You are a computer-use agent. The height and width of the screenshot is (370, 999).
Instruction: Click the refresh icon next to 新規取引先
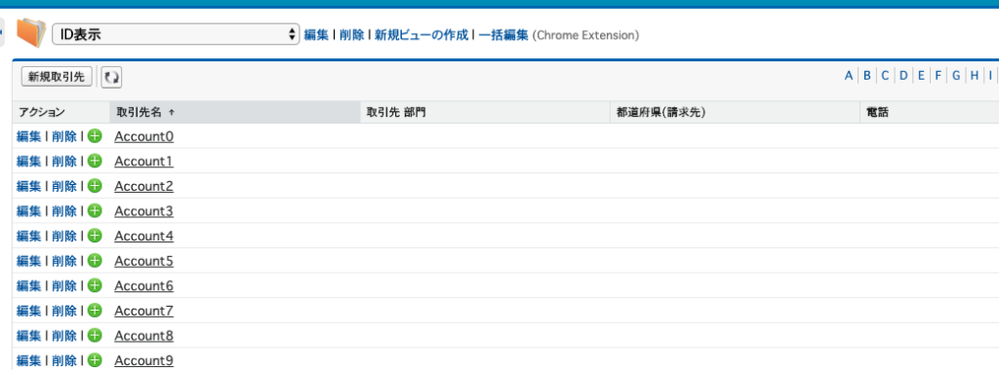(x=111, y=78)
